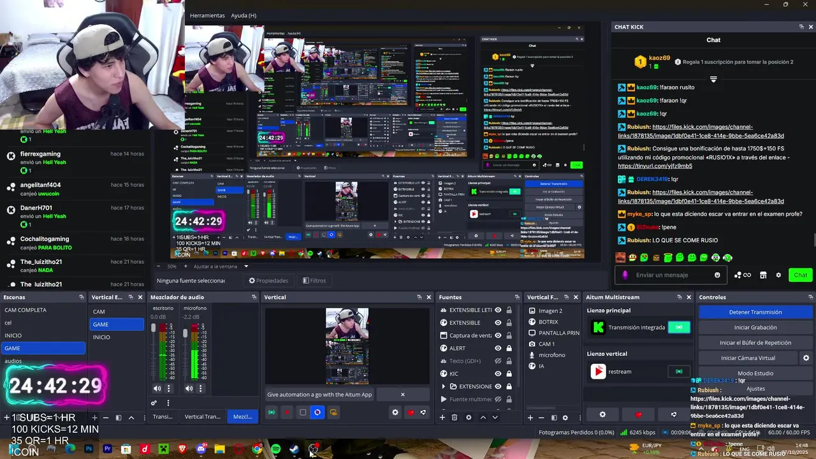Open Steam from the taskbar
The image size is (816, 459).
(x=294, y=449)
